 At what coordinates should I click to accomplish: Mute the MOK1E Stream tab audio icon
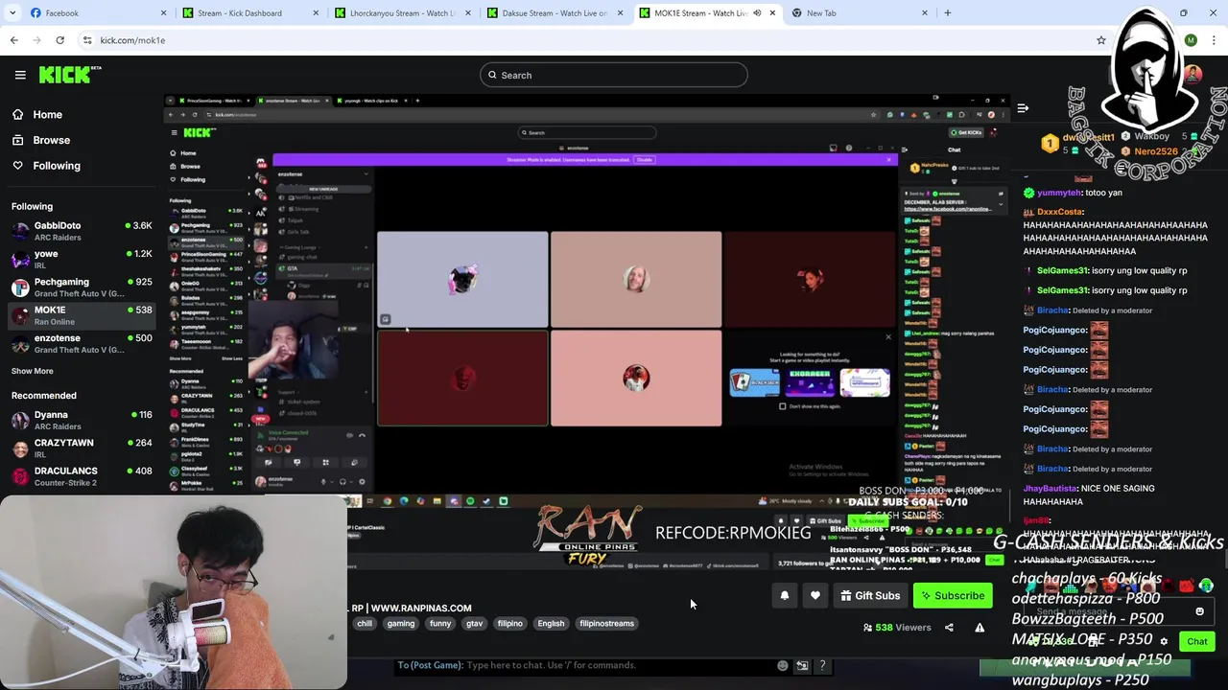(x=757, y=12)
